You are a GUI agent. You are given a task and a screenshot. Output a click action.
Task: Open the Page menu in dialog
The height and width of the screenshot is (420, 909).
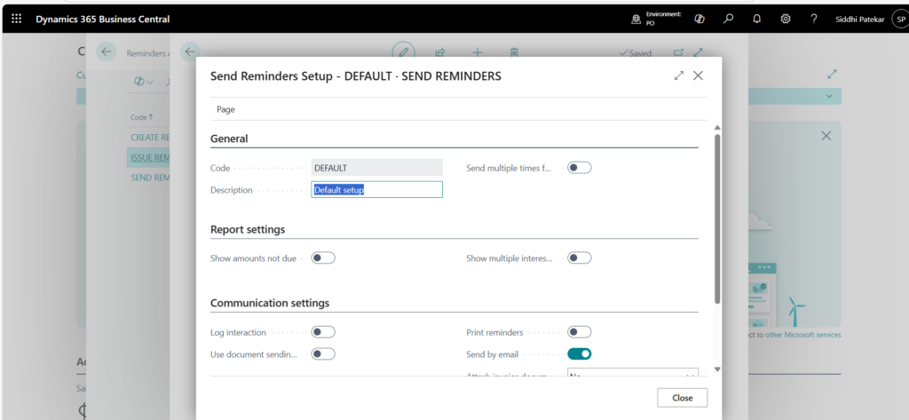point(225,109)
